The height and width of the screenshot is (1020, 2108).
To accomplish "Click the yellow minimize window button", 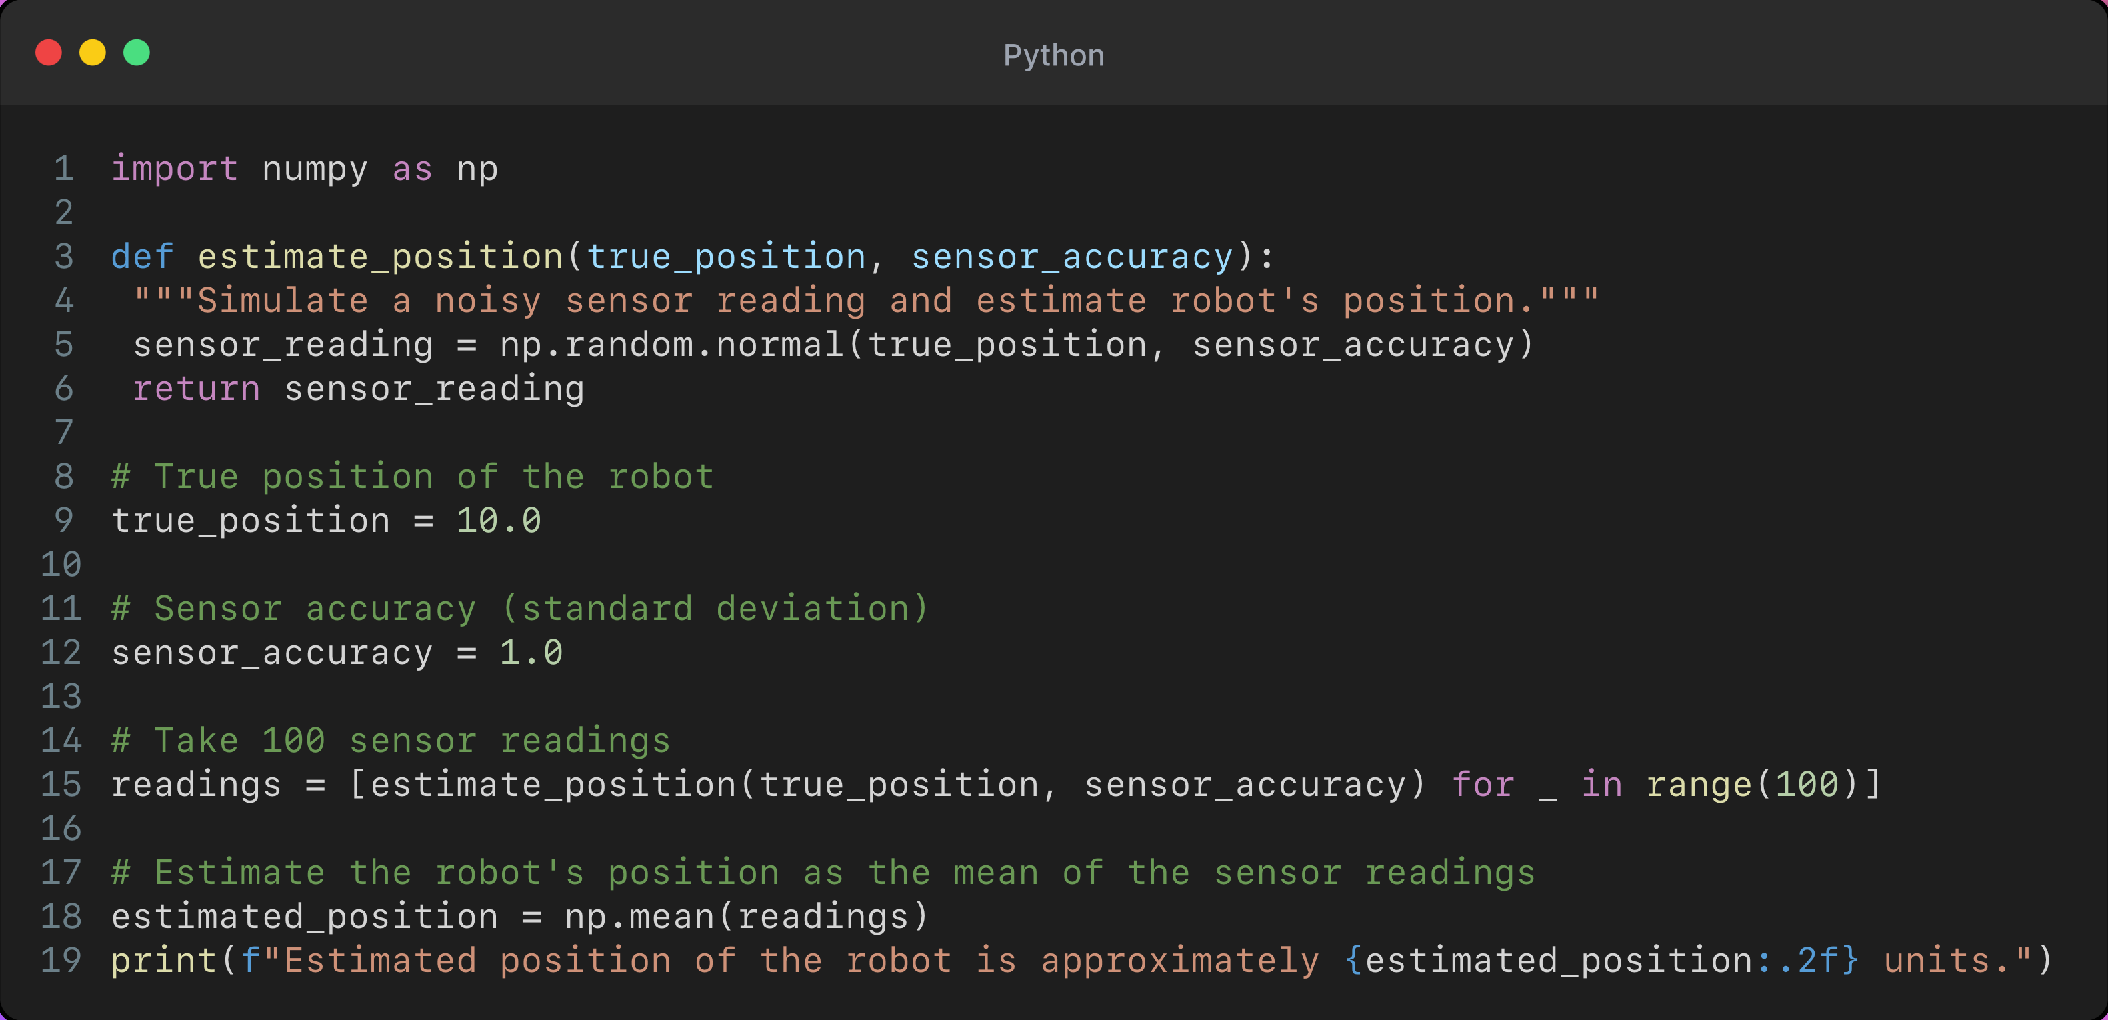I will (93, 53).
